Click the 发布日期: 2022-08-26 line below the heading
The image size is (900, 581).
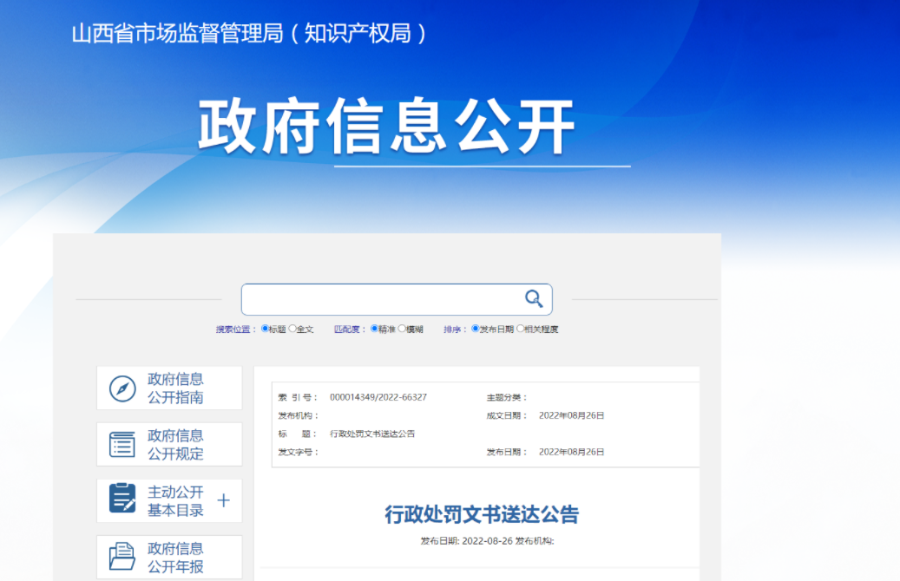[487, 541]
